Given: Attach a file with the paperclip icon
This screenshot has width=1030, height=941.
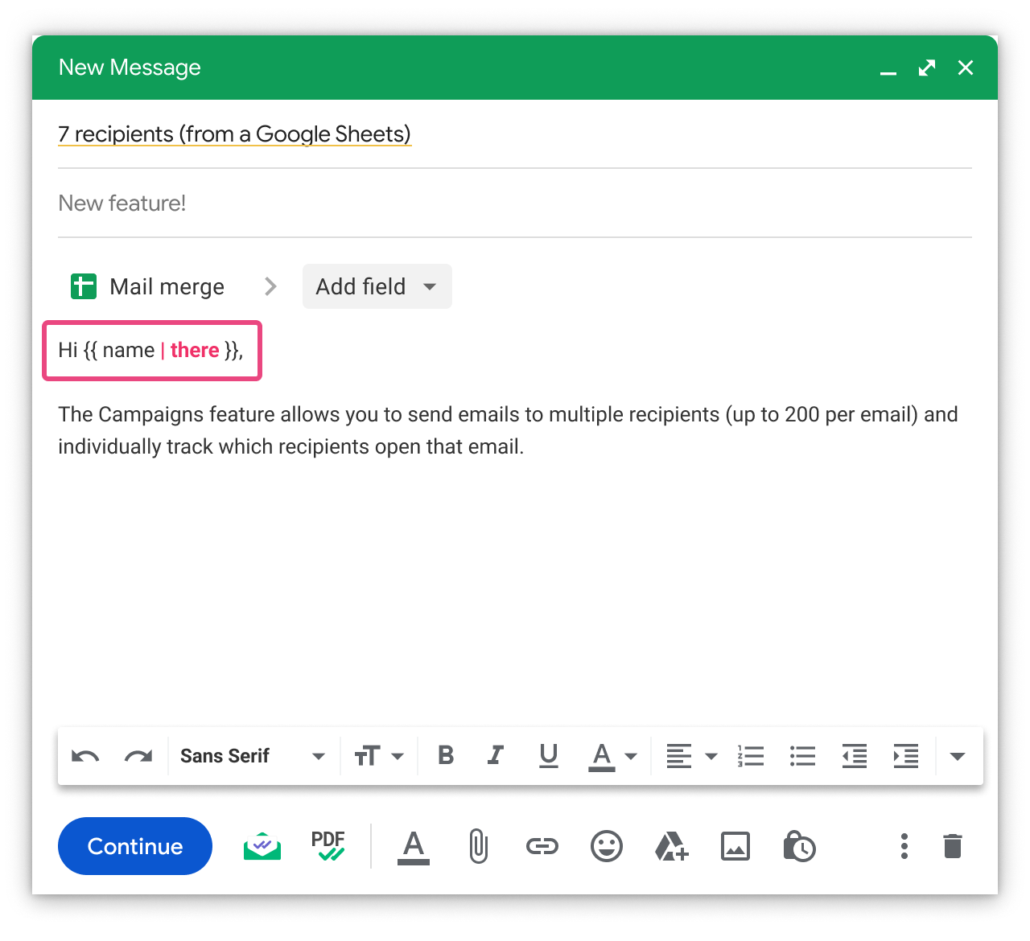Looking at the screenshot, I should [478, 846].
